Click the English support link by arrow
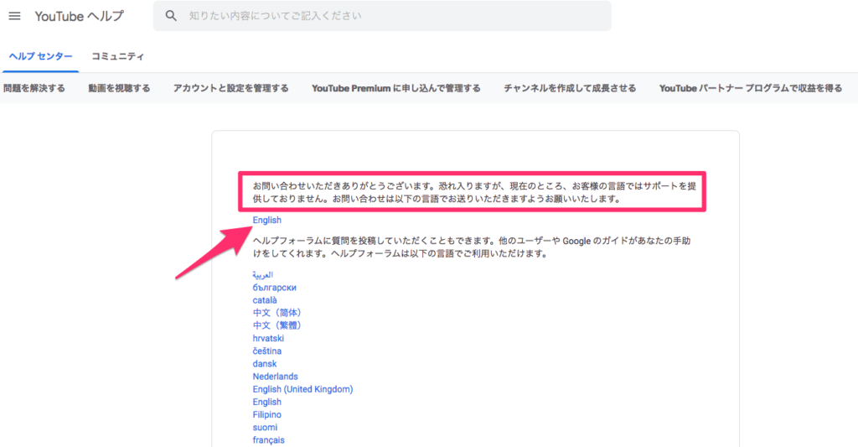Screen dimensions: 858x447 tap(267, 221)
